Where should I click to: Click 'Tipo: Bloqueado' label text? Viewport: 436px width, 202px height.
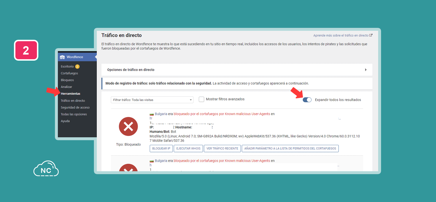pos(128,145)
